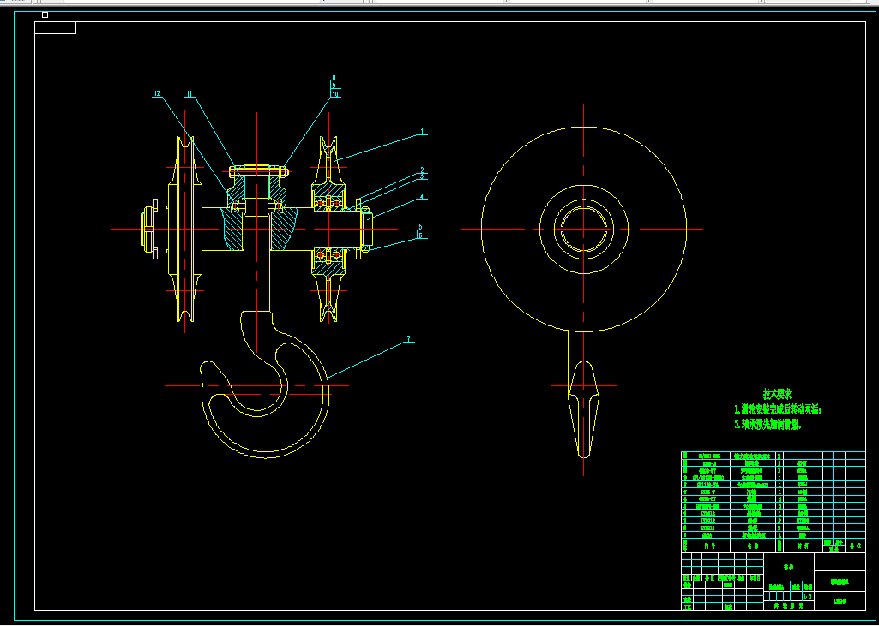The image size is (879, 626).
Task: Select part balloon number 9
Action: click(x=334, y=86)
